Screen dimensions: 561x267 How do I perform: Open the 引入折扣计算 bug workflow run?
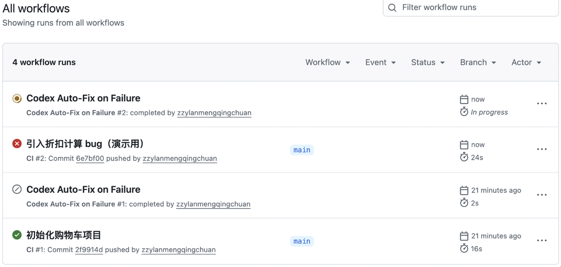tap(85, 144)
